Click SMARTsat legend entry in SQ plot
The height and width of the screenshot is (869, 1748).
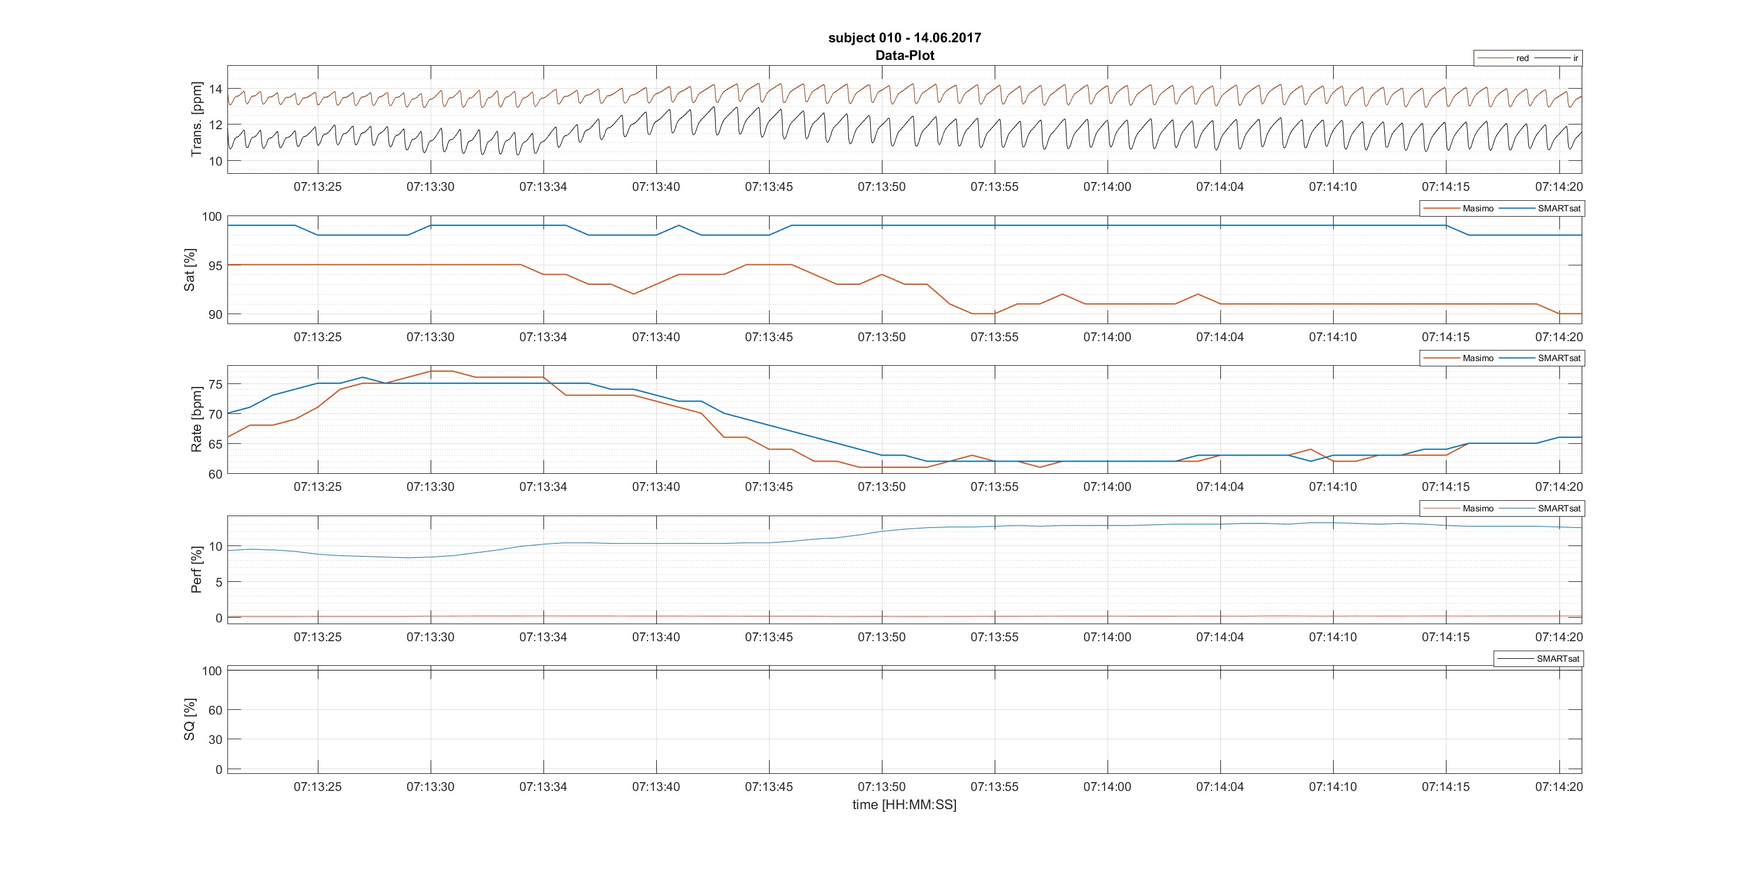click(x=1558, y=659)
